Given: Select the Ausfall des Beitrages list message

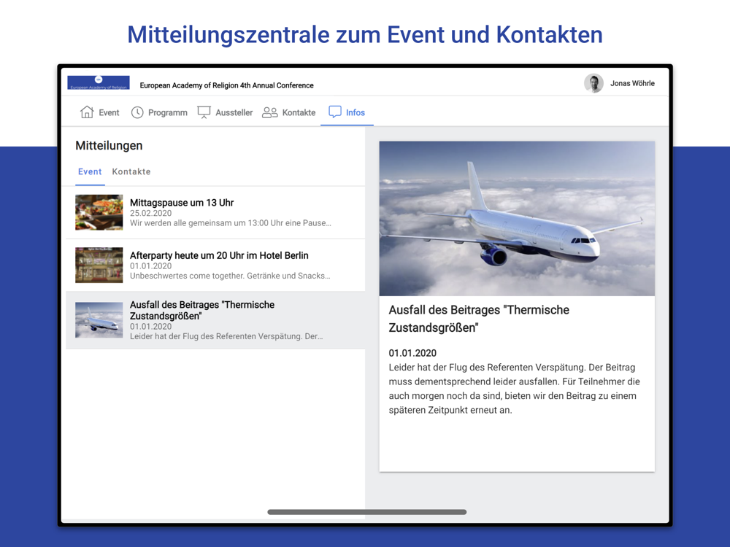Looking at the screenshot, I should pyautogui.click(x=215, y=320).
